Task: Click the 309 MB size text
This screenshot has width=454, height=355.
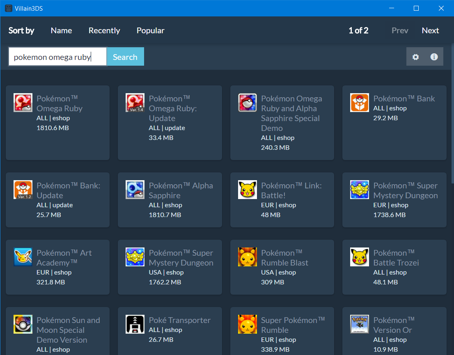Action: click(x=273, y=282)
